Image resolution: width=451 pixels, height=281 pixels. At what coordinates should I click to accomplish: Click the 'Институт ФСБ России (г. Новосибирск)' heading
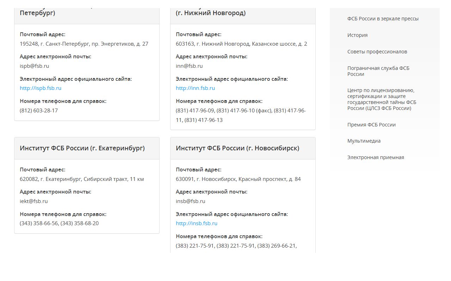click(x=237, y=148)
